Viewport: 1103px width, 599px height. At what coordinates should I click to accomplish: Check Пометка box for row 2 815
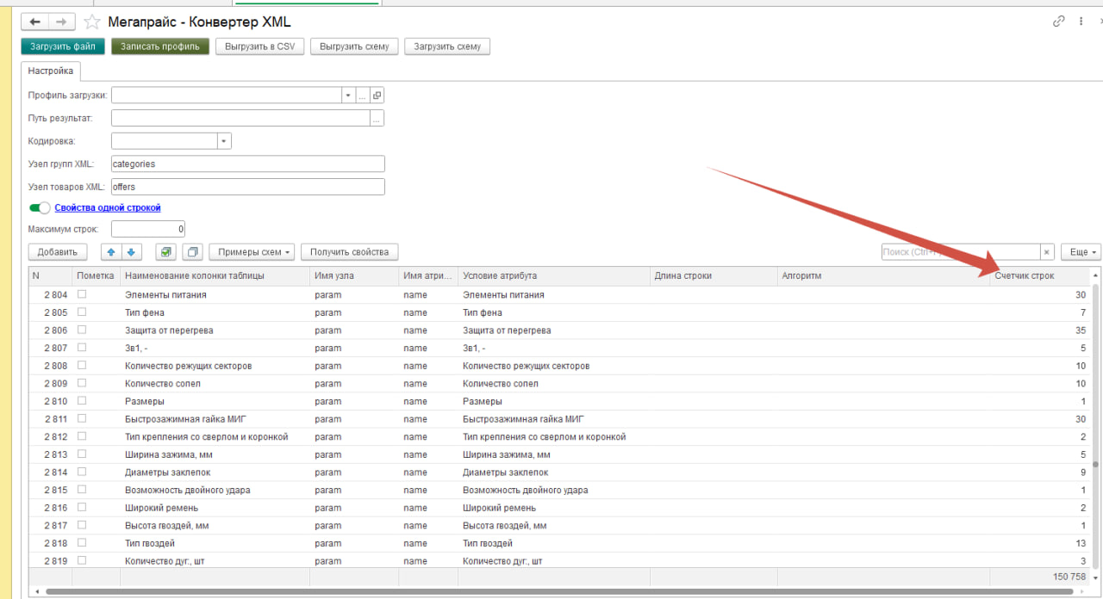pyautogui.click(x=83, y=490)
